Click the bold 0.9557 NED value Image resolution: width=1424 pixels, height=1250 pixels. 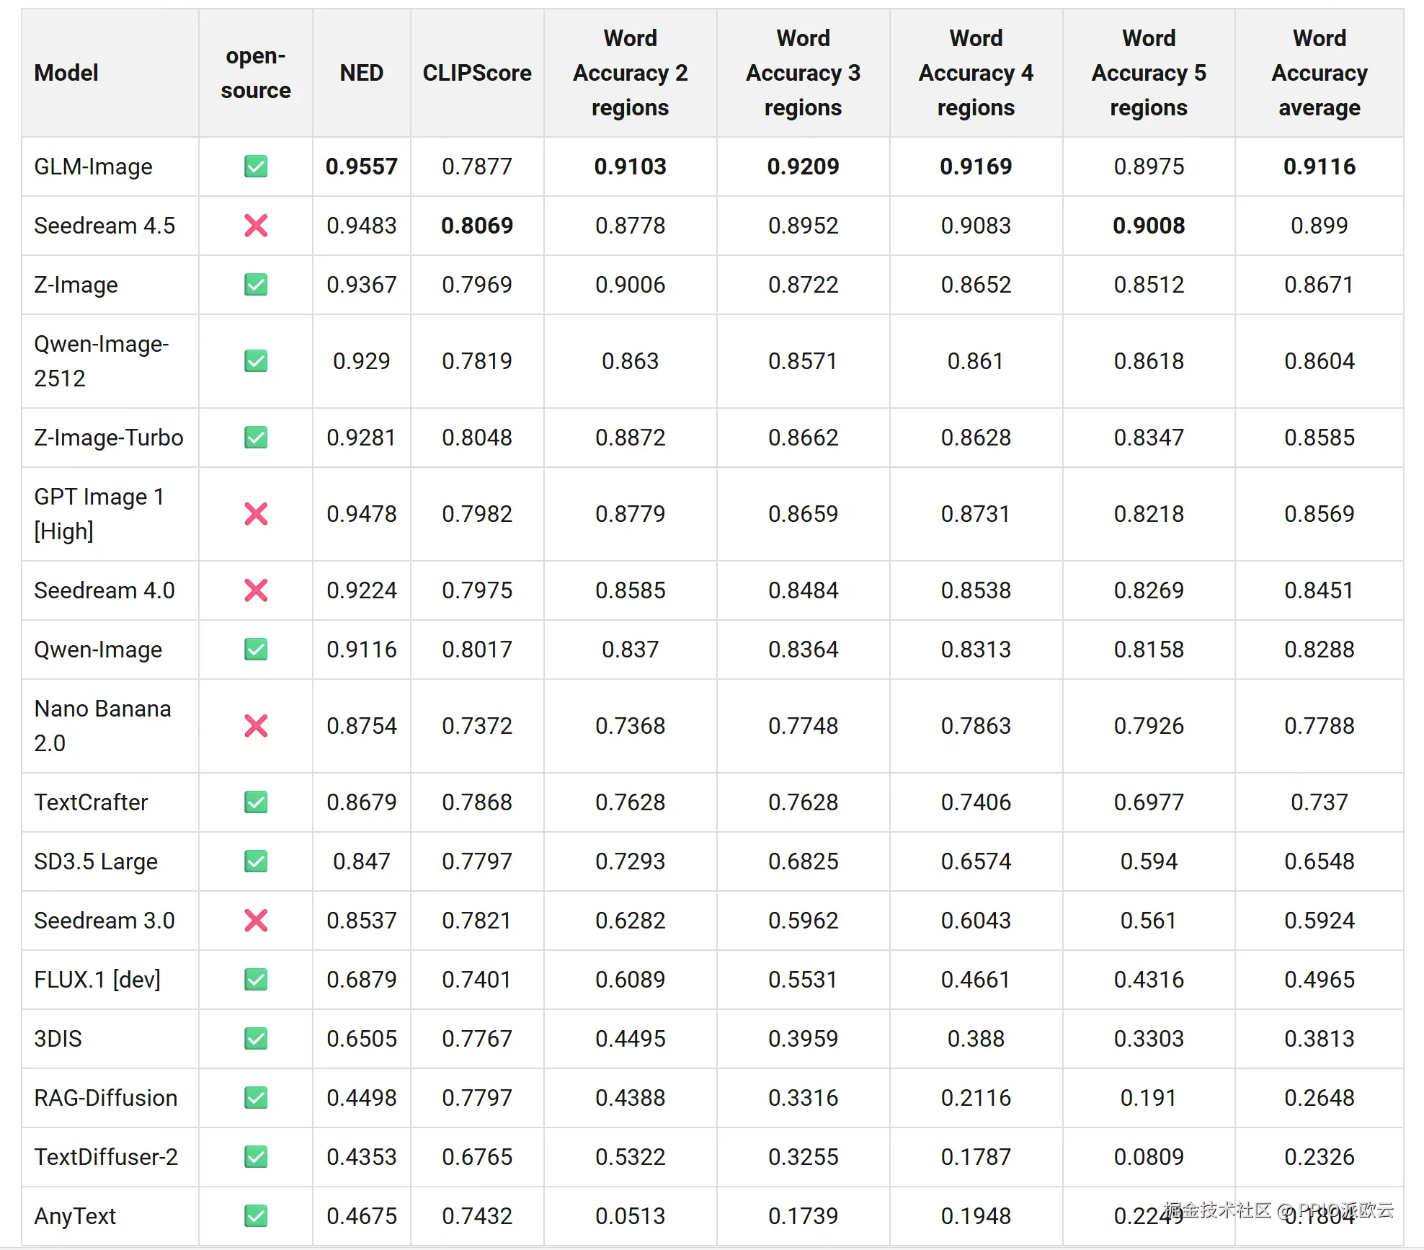pyautogui.click(x=362, y=167)
